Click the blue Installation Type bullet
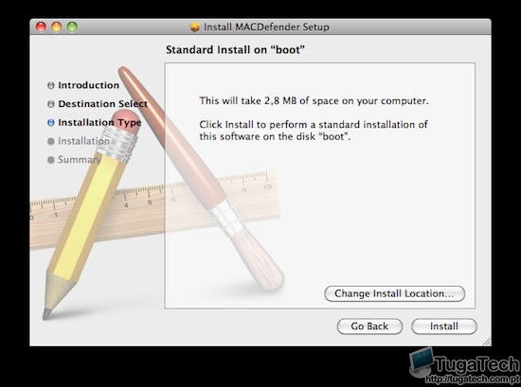 [x=51, y=122]
